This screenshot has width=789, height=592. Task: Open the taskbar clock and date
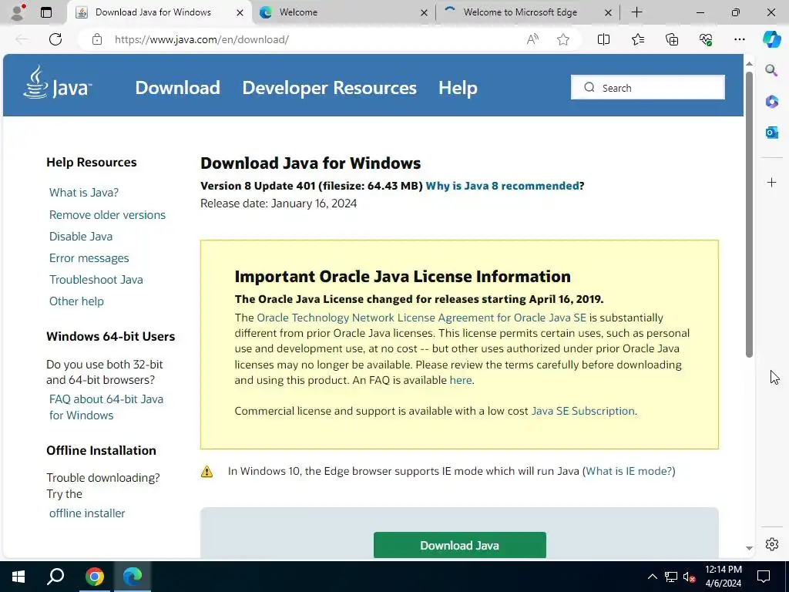pyautogui.click(x=723, y=577)
